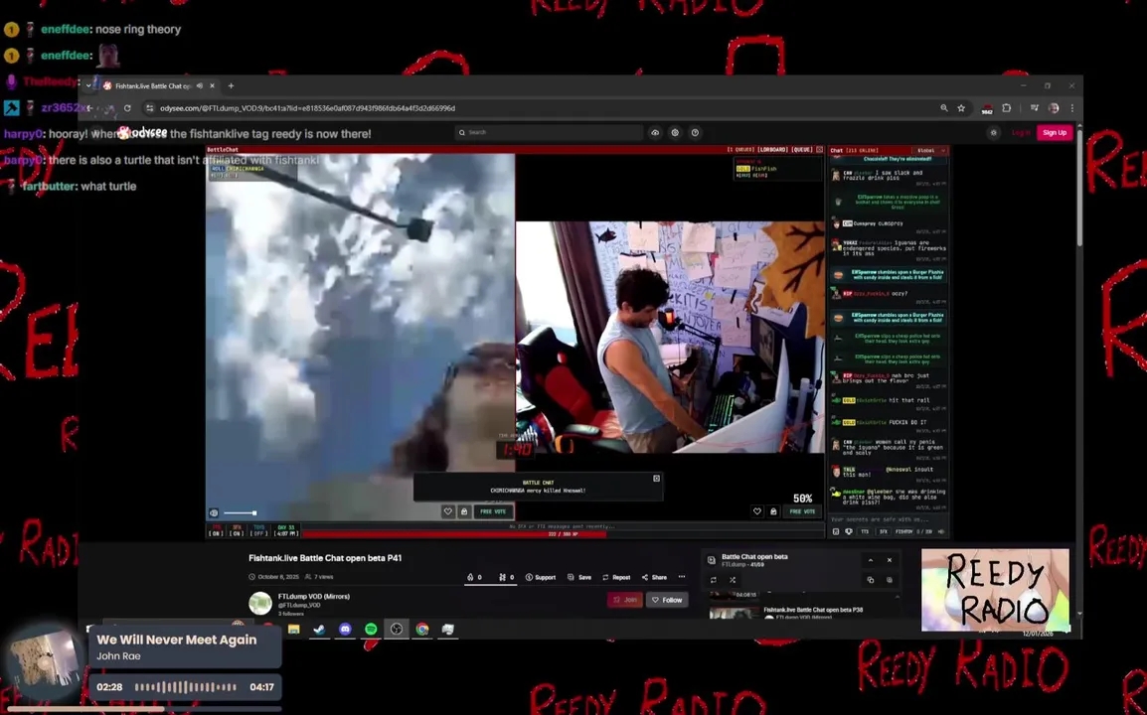Image resolution: width=1147 pixels, height=715 pixels.
Task: Click the Chrome address bar URL
Action: pos(307,108)
